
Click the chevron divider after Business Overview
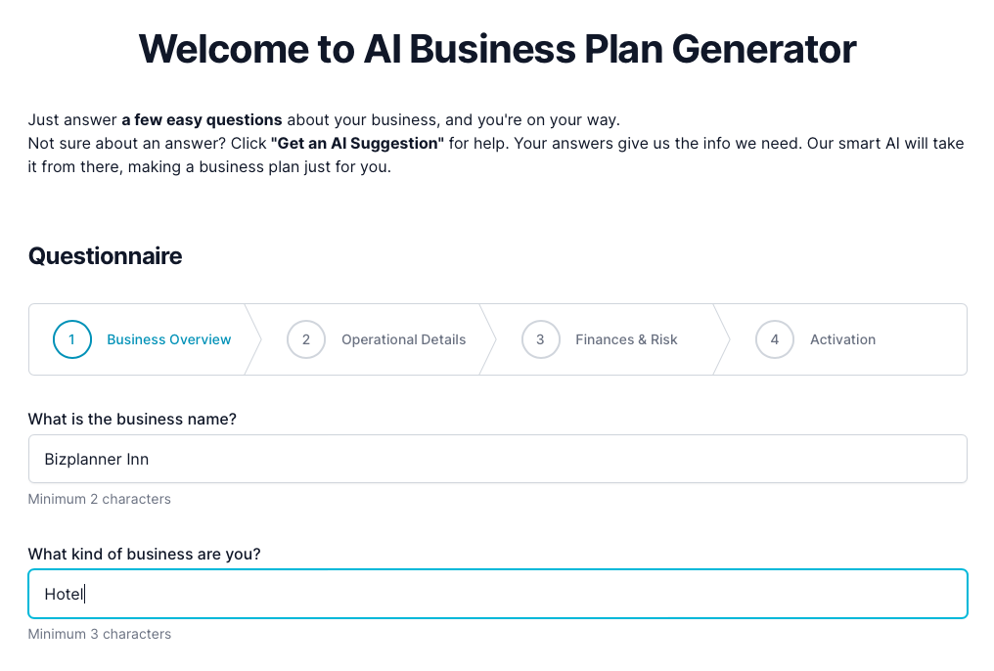(x=253, y=339)
